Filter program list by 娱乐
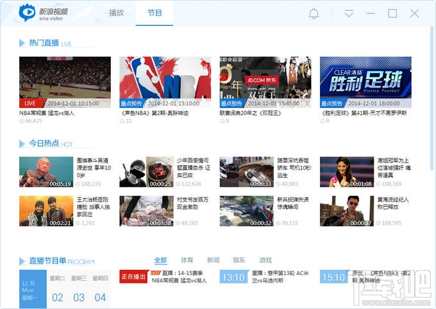 239,260
